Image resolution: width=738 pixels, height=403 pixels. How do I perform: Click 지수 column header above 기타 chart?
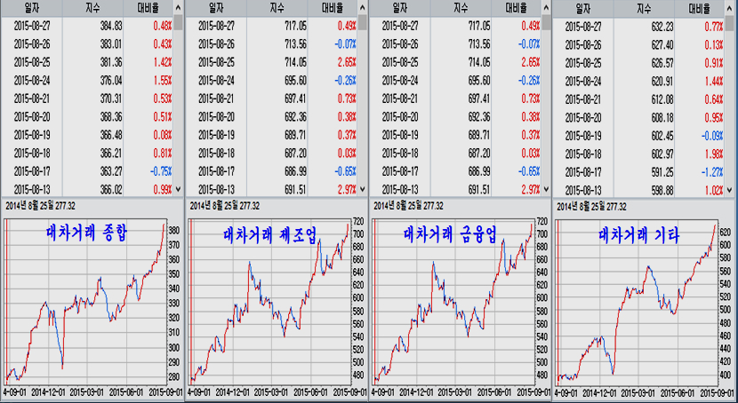pos(646,7)
